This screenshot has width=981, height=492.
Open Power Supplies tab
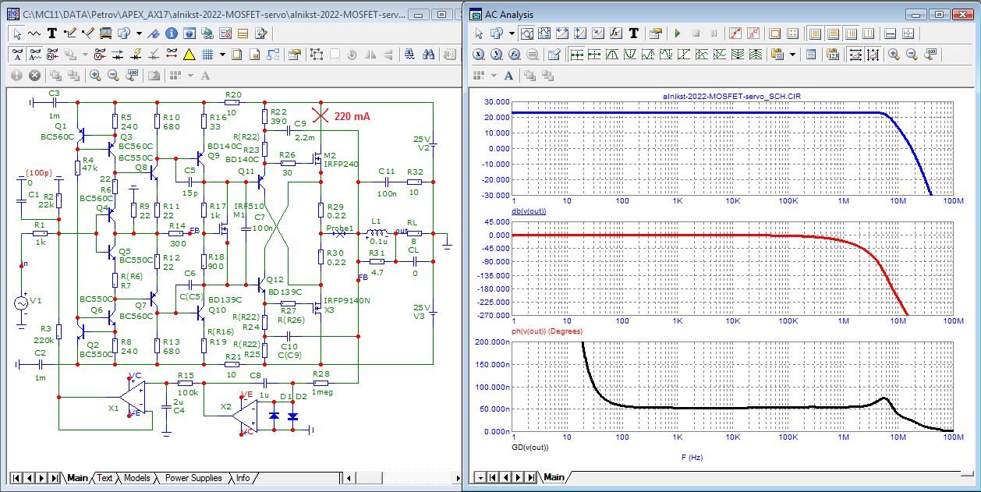click(x=193, y=478)
